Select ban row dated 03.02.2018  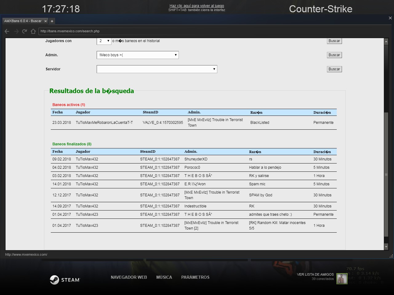pyautogui.click(x=194, y=176)
